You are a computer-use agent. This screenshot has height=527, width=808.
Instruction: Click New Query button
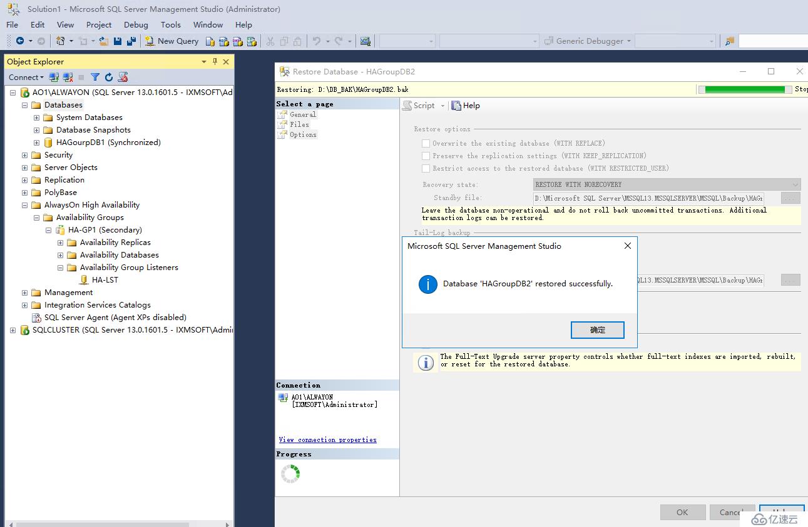click(x=171, y=41)
